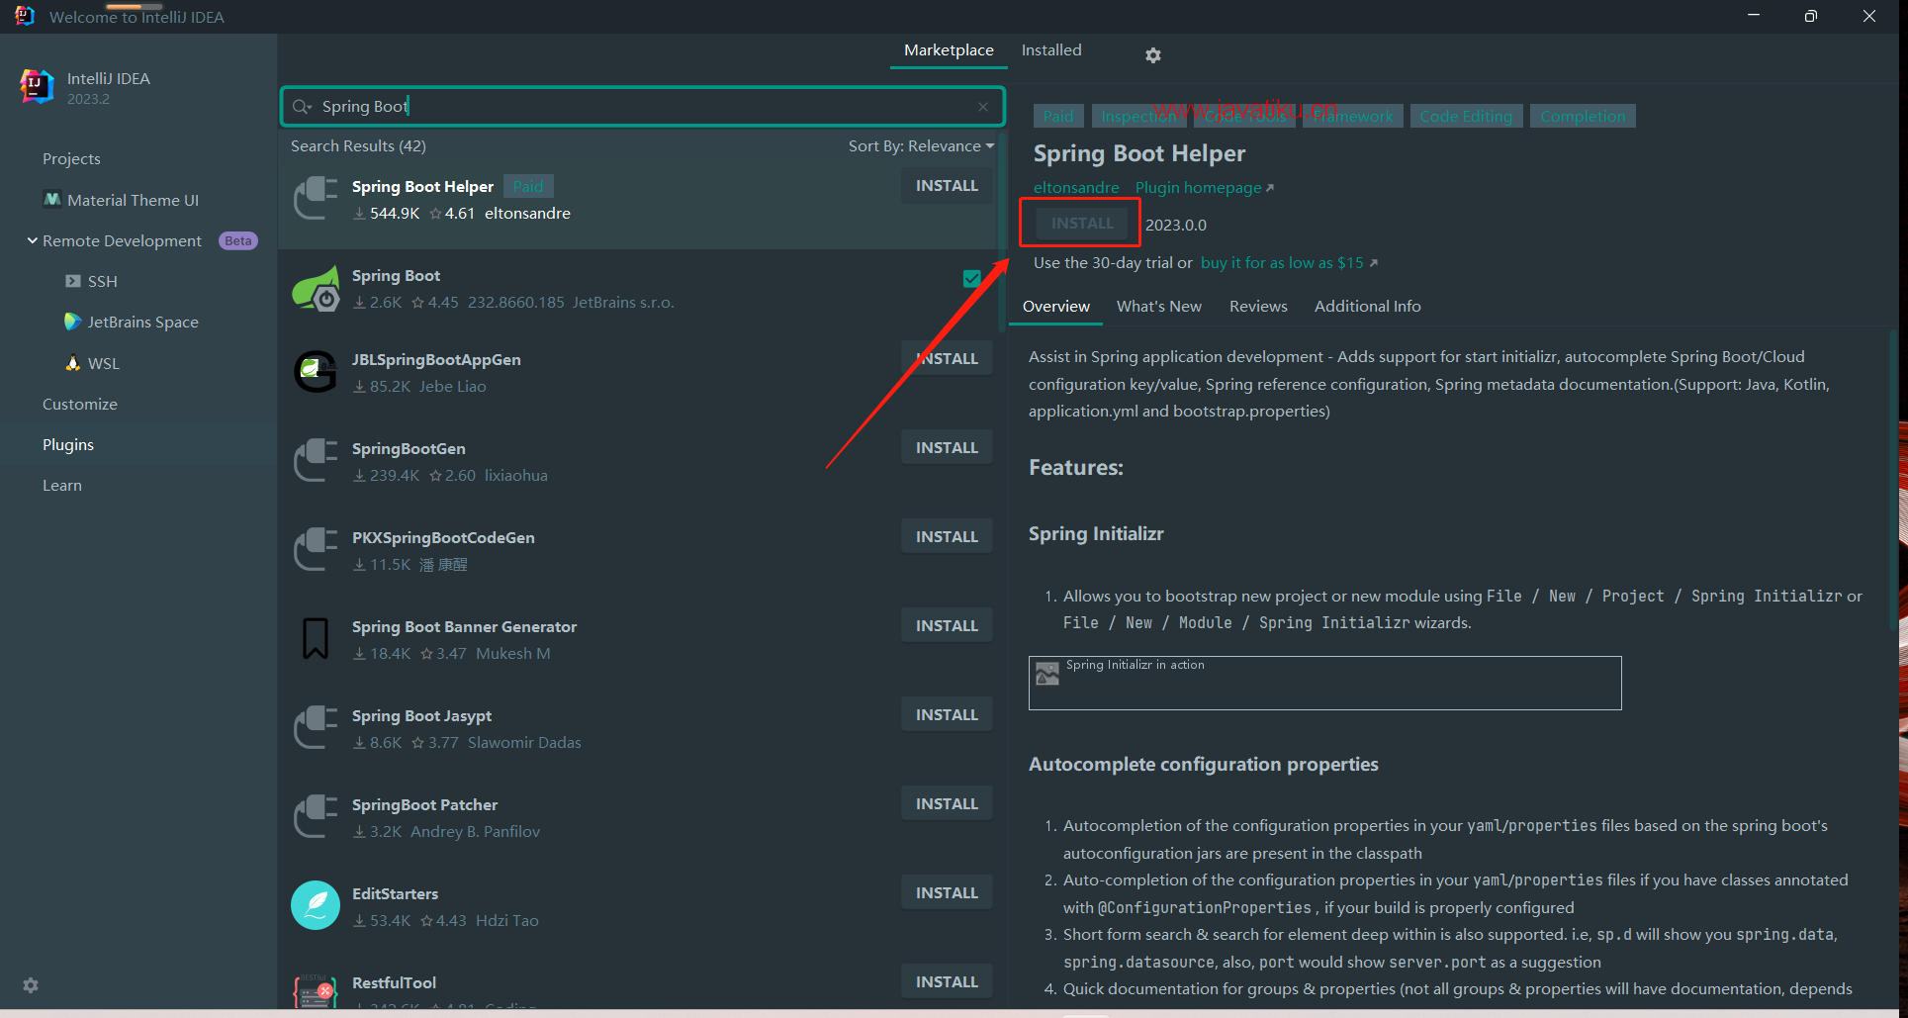Click the Spring Boot green leaf icon

(316, 288)
